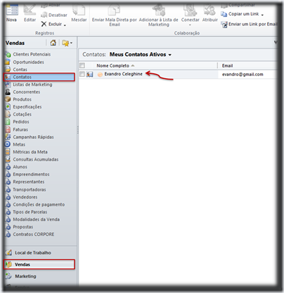Click the Nova record icon

(x=12, y=11)
